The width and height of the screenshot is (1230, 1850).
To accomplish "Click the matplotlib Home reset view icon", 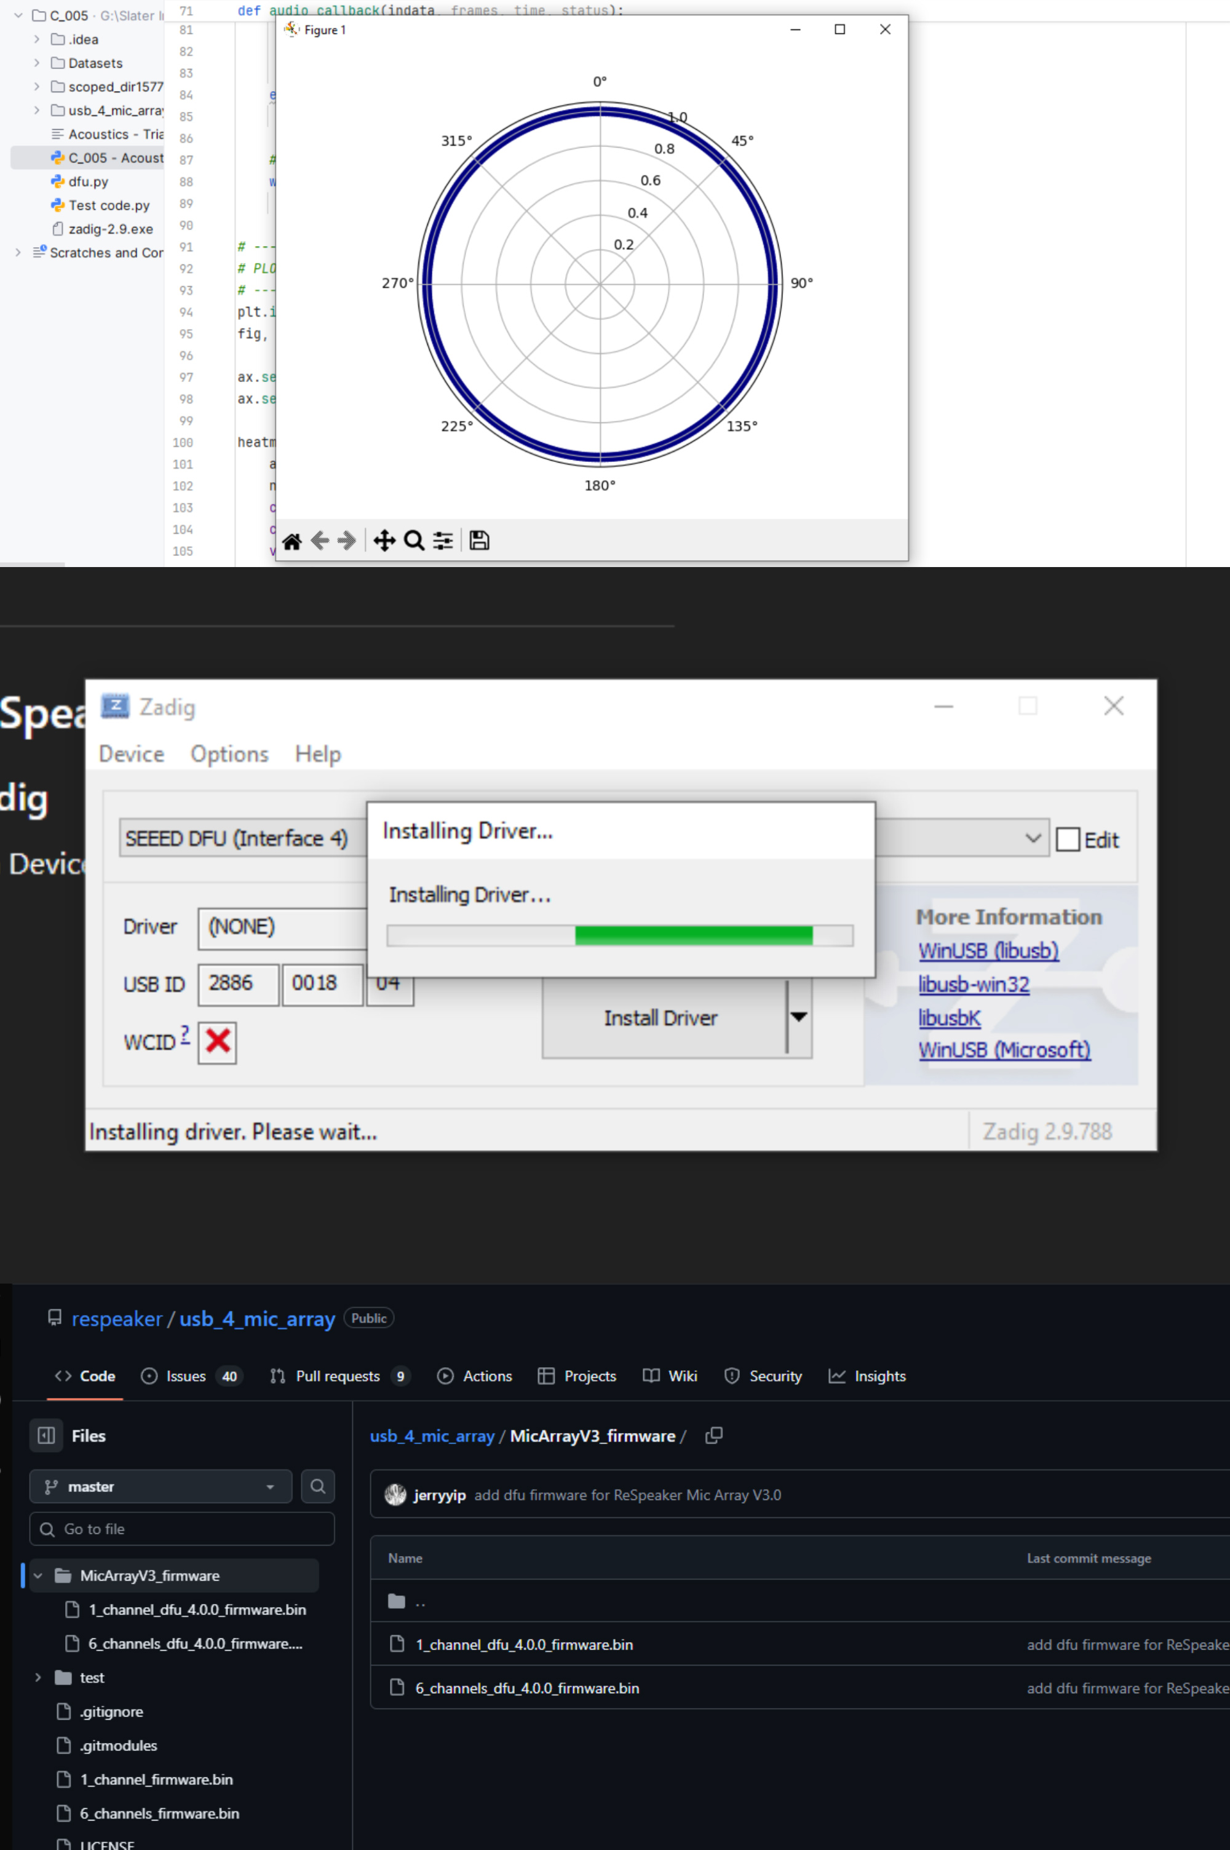I will [x=292, y=541].
